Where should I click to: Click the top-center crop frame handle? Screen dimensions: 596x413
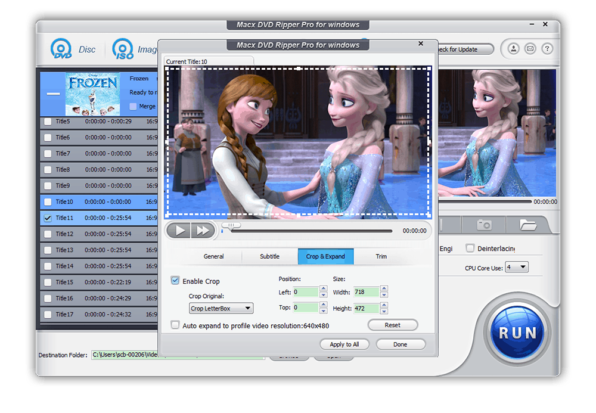[x=299, y=69]
